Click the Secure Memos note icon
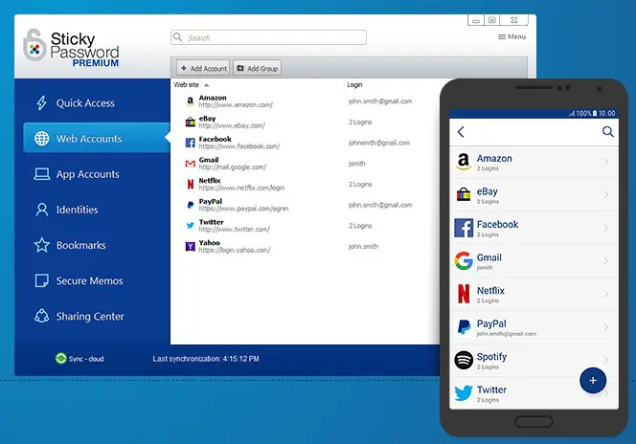Viewport: 636px width, 444px height. 42,280
